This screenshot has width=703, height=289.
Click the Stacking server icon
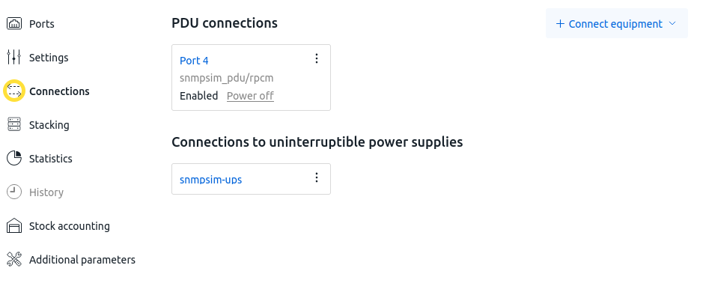pos(14,124)
